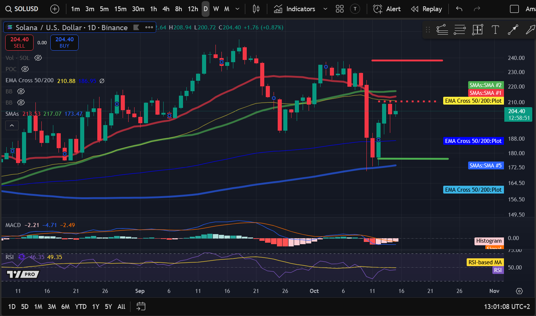536x316 pixels.
Task: Switch to the 4h interval
Action: click(166, 9)
